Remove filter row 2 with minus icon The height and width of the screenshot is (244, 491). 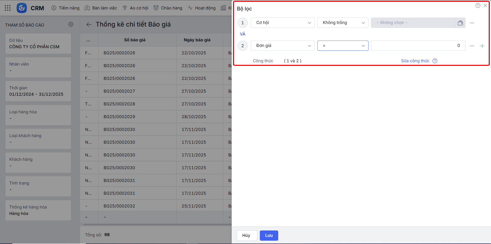pyautogui.click(x=472, y=46)
